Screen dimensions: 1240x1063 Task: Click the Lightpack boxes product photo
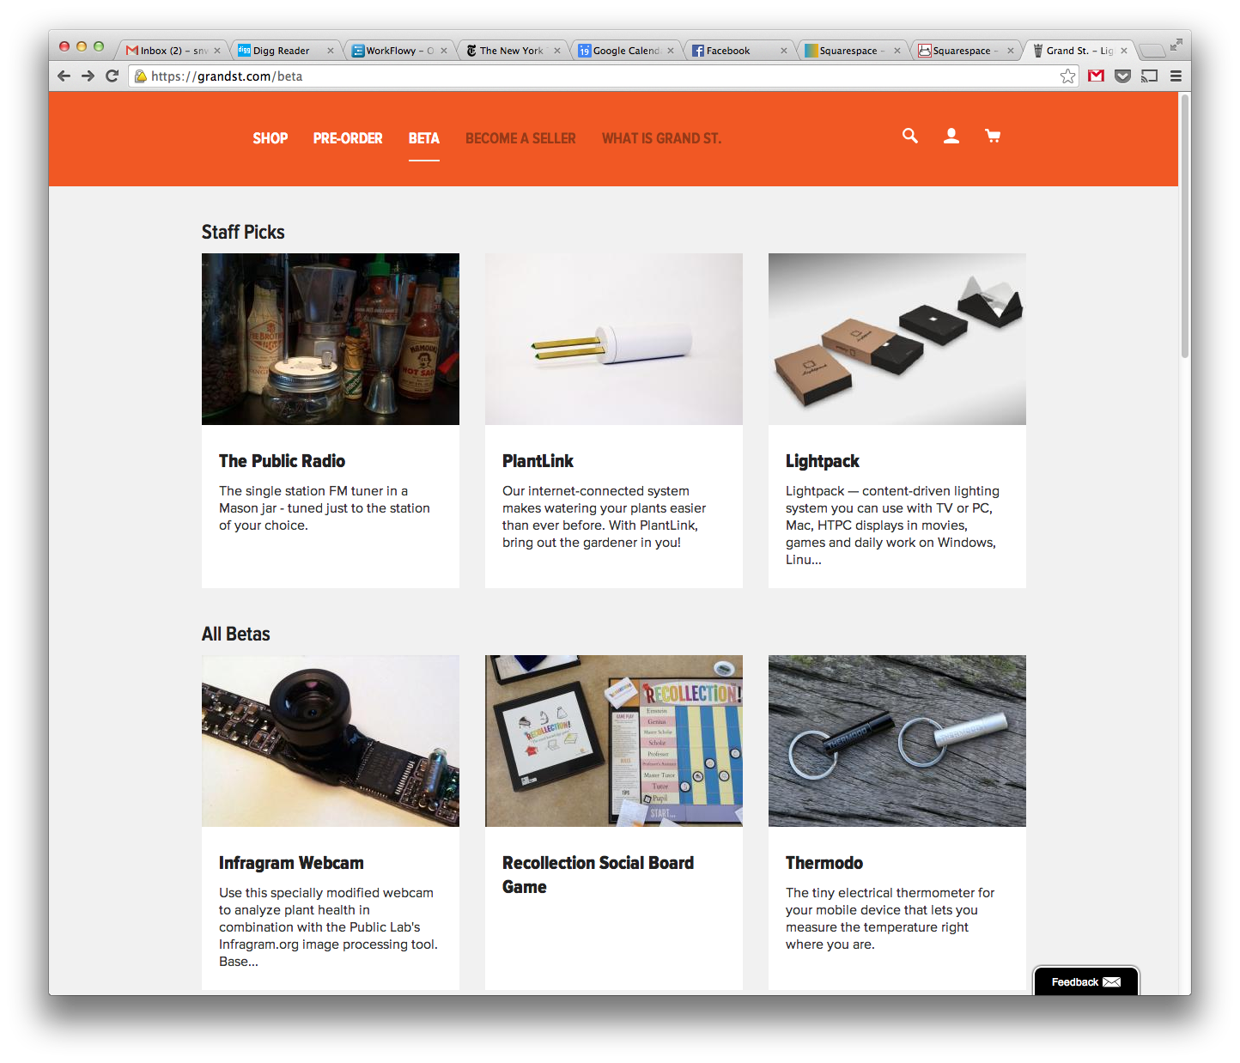(897, 339)
